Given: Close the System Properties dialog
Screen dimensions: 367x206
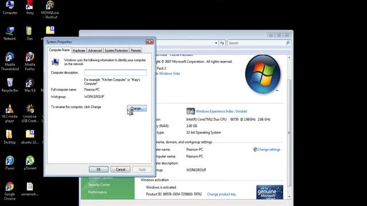Looking at the screenshot, I should 150,42.
